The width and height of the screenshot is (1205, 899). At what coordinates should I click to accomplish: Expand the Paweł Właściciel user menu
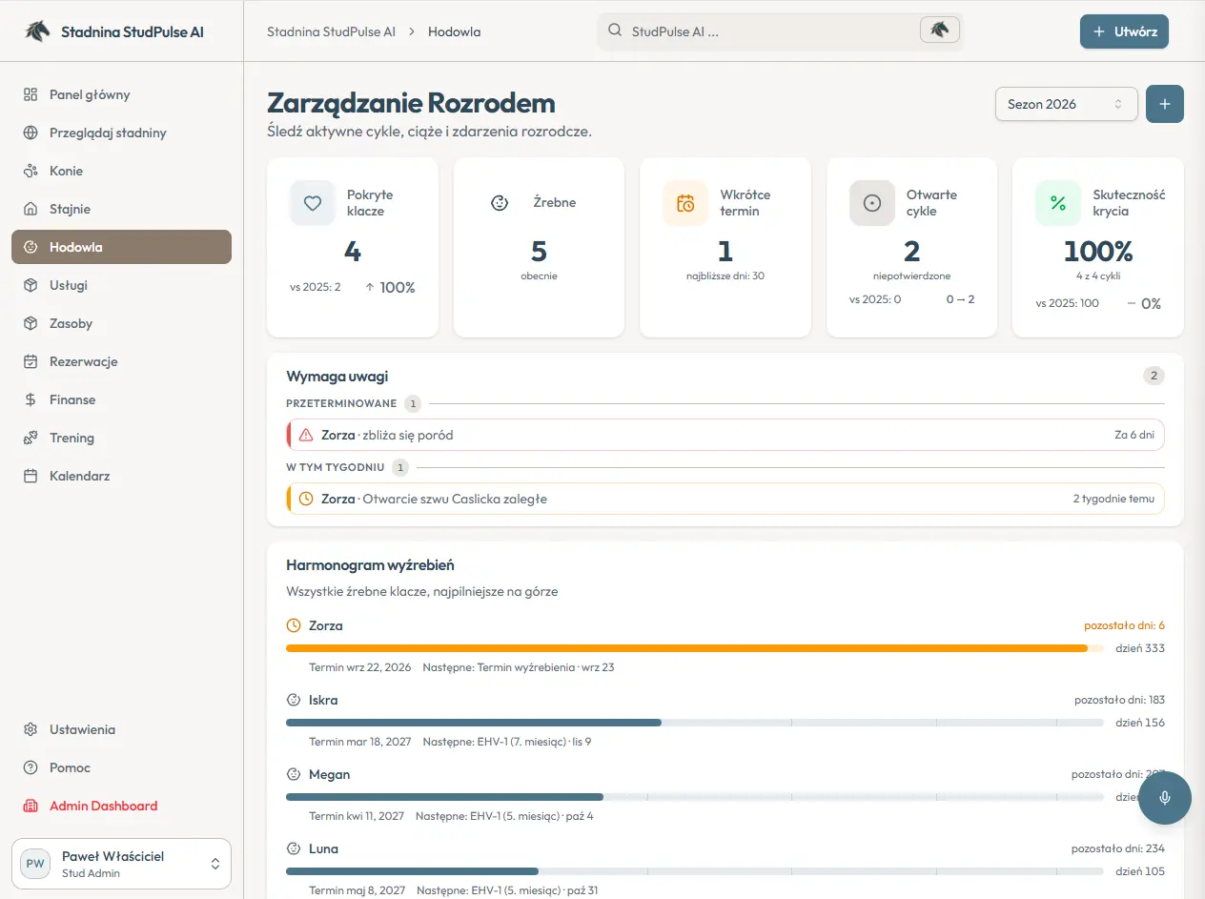pos(121,864)
